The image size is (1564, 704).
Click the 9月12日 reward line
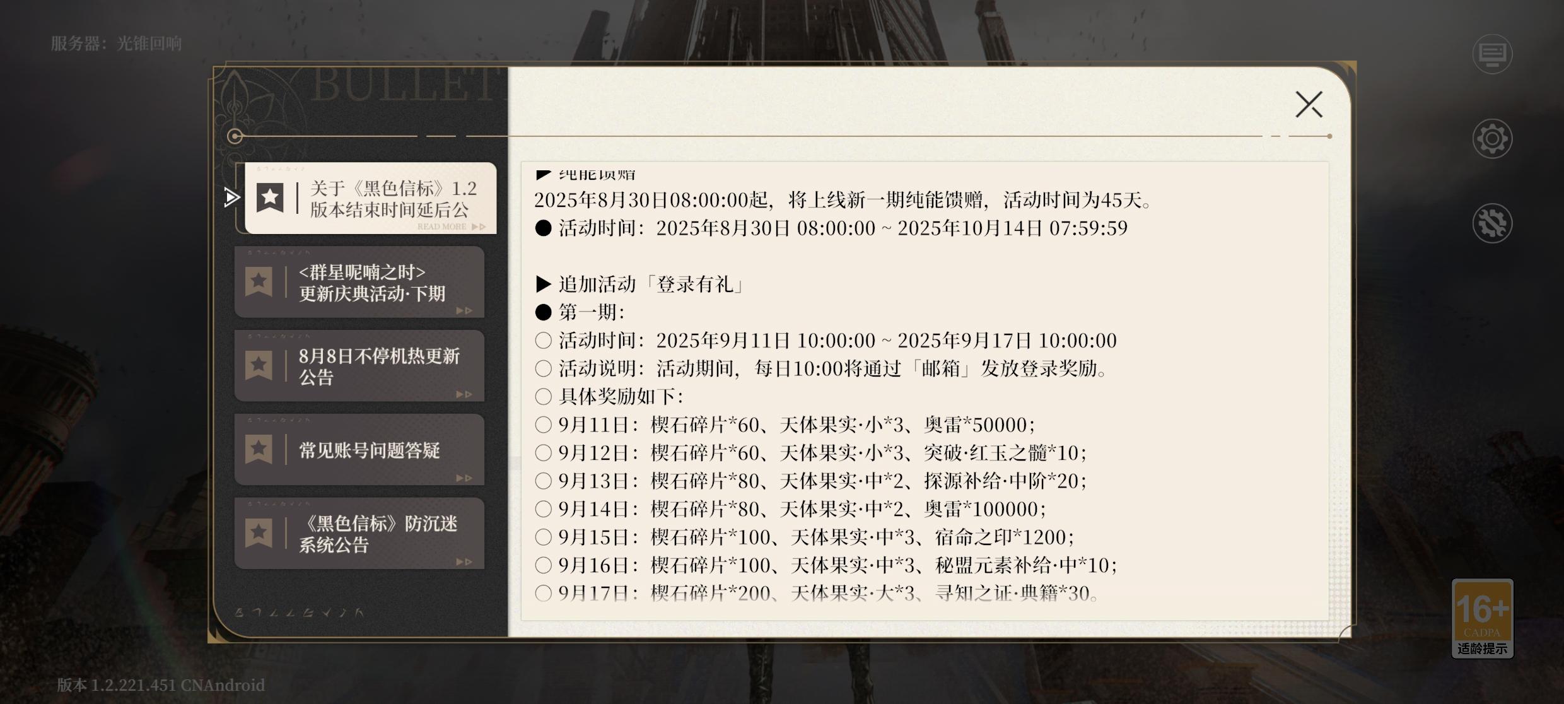[x=811, y=453]
